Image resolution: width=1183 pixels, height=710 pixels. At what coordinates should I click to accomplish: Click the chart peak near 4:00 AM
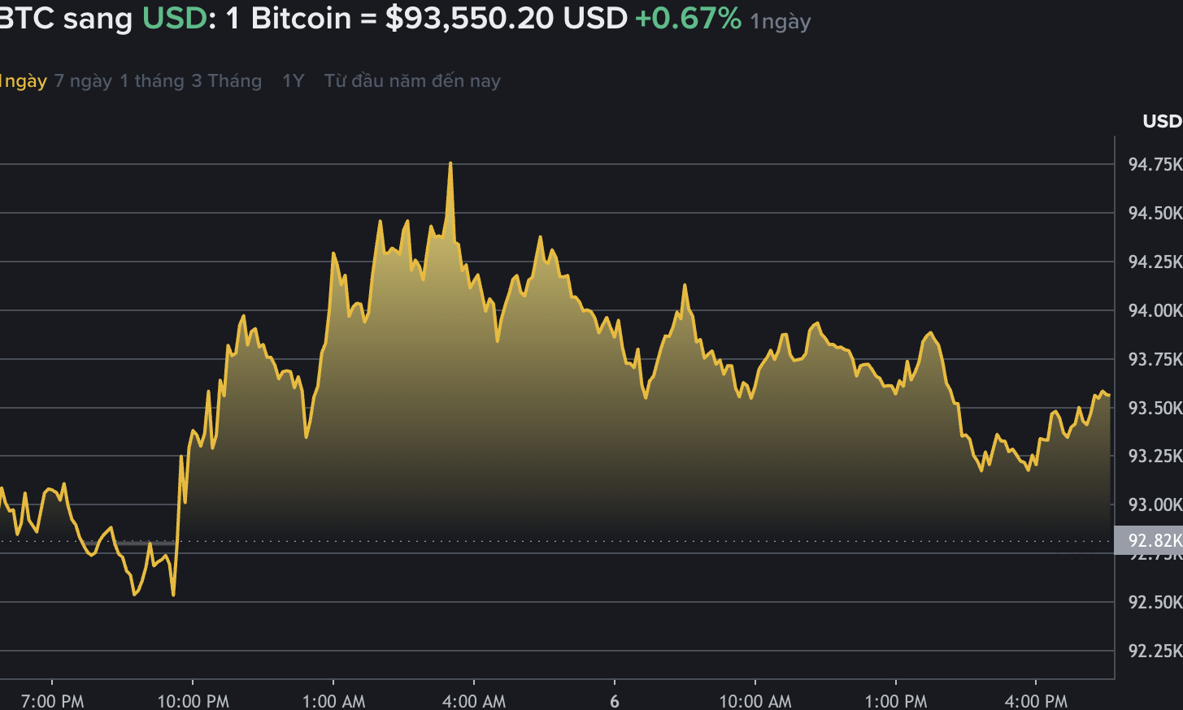[x=450, y=162]
